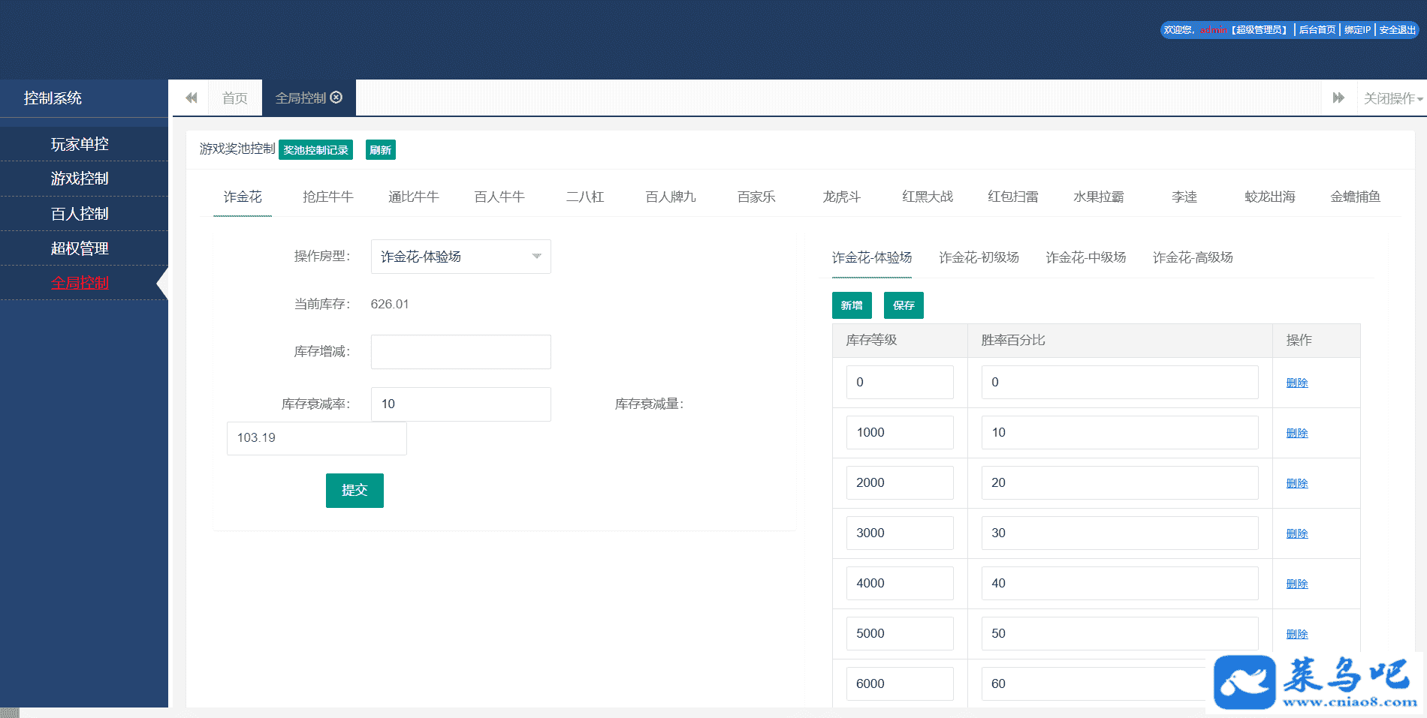This screenshot has width=1427, height=718.
Task: Focus the 库存增减 input field
Action: click(460, 352)
